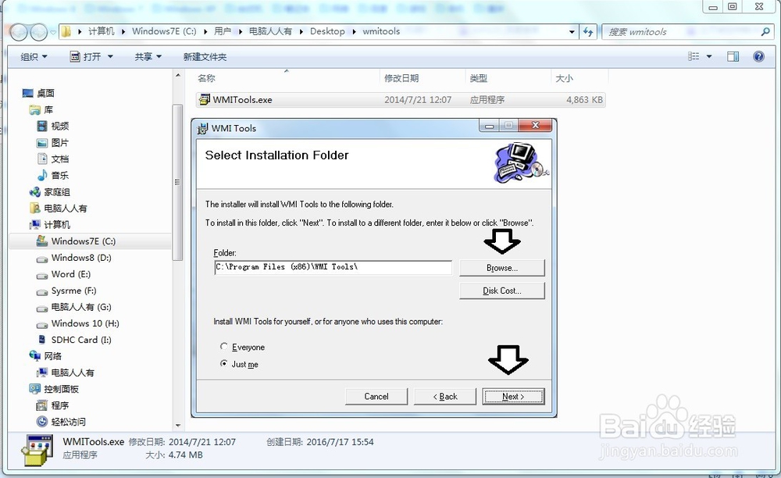Click 用户 breadcrumb in address bar
Screen dimensions: 781x478
click(x=223, y=31)
